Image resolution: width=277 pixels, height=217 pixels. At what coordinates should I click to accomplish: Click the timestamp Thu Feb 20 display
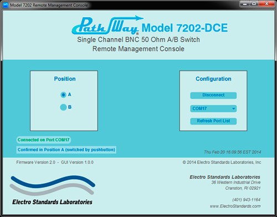click(x=232, y=152)
